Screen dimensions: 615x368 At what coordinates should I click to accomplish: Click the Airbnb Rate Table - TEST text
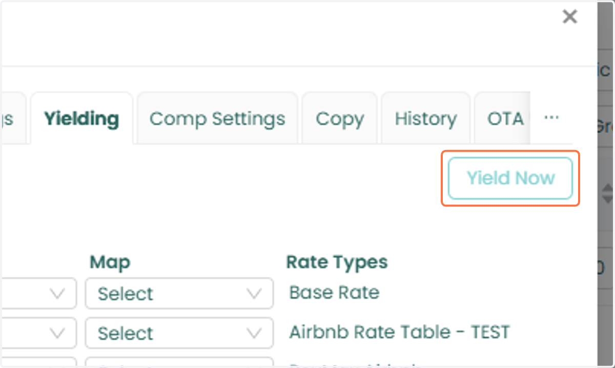point(399,332)
